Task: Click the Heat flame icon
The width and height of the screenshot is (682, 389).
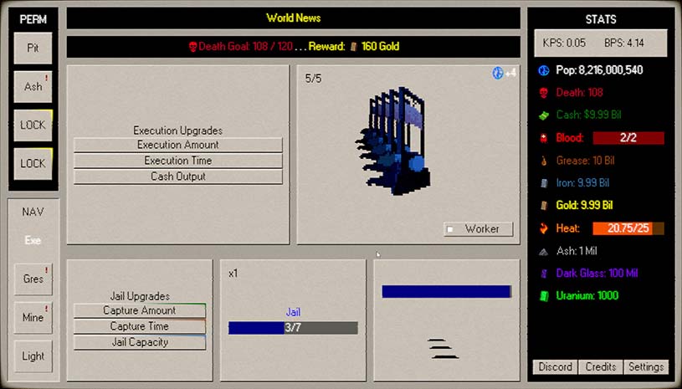Action: click(x=542, y=228)
